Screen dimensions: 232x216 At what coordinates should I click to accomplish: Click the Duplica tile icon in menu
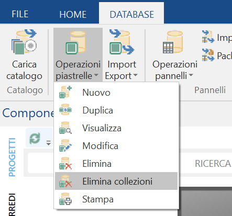(x=65, y=110)
